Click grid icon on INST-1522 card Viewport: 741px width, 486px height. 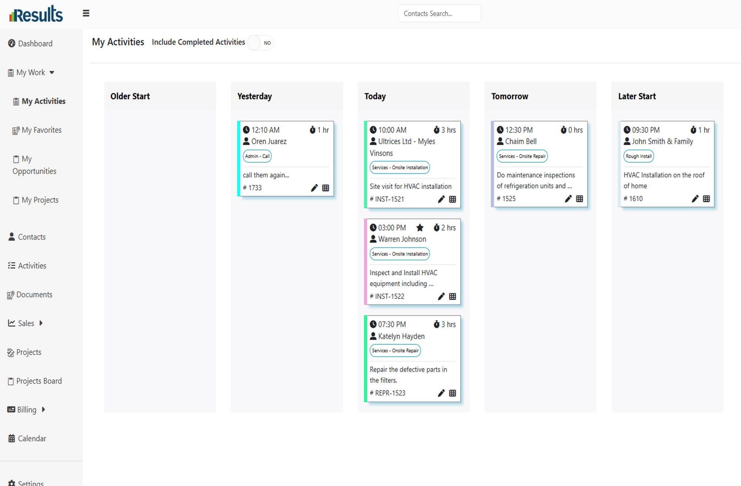[x=452, y=296]
